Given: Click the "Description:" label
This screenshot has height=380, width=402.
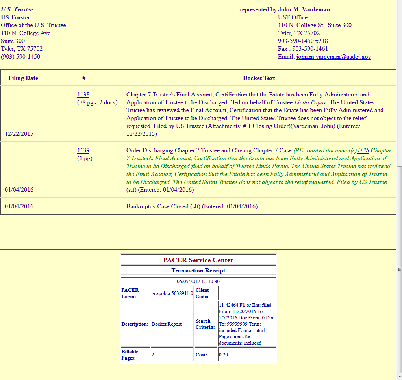Looking at the screenshot, I should 135,324.
